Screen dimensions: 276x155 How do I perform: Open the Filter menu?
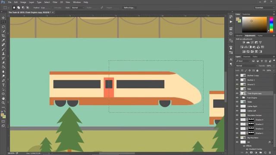tap(55, 2)
